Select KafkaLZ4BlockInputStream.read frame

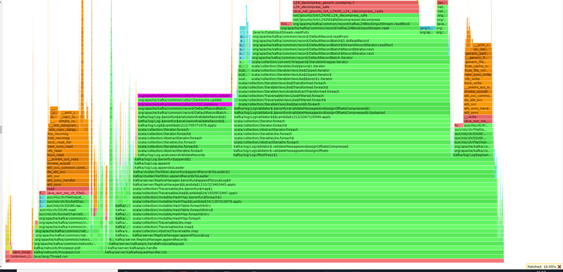click(x=350, y=28)
